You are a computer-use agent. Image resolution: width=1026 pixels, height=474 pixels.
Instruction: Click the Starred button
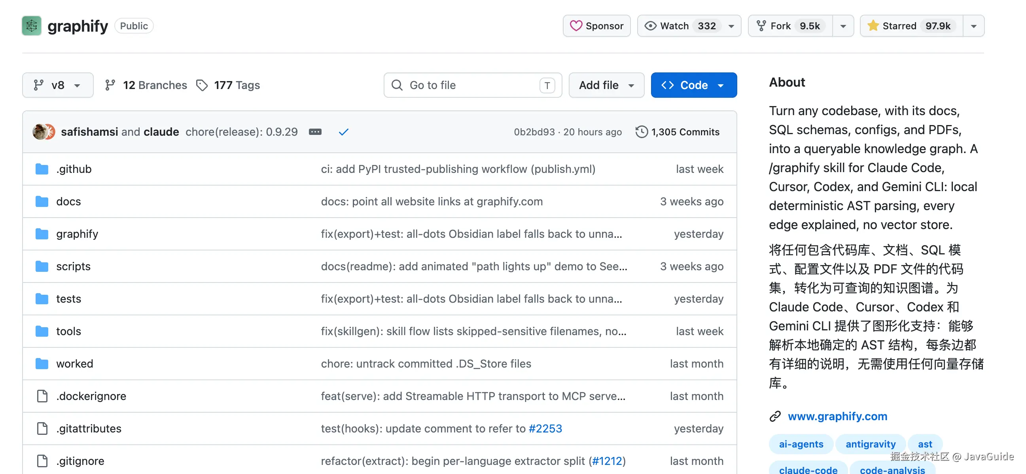click(x=912, y=26)
